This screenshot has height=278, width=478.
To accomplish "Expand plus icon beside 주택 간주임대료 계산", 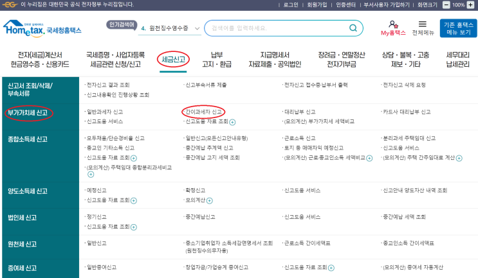I will (x=459, y=158).
